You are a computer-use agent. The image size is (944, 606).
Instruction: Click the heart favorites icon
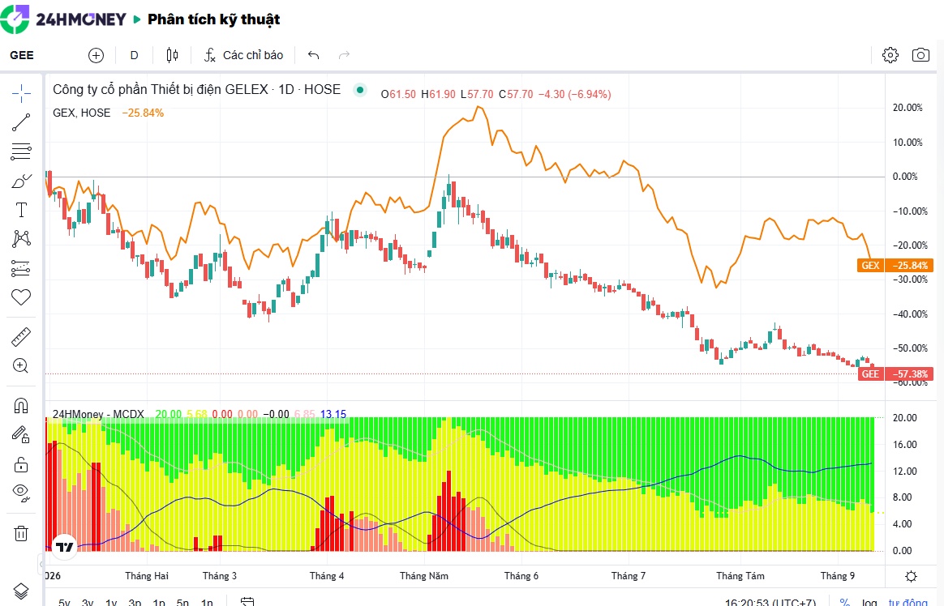pos(21,297)
